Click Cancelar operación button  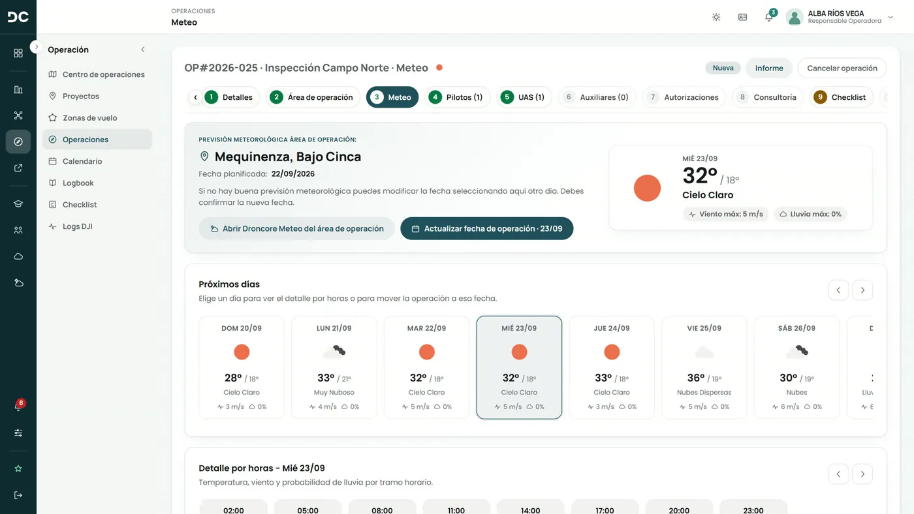coord(842,68)
